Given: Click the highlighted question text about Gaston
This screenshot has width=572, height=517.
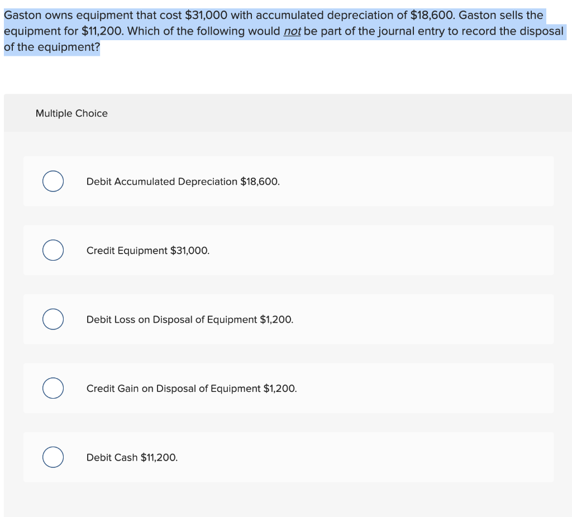Looking at the screenshot, I should click(284, 31).
